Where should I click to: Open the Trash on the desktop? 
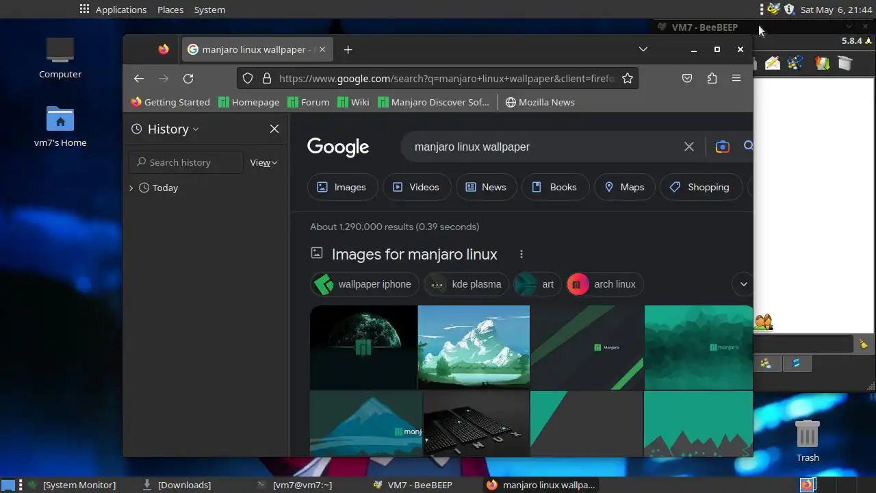808,440
